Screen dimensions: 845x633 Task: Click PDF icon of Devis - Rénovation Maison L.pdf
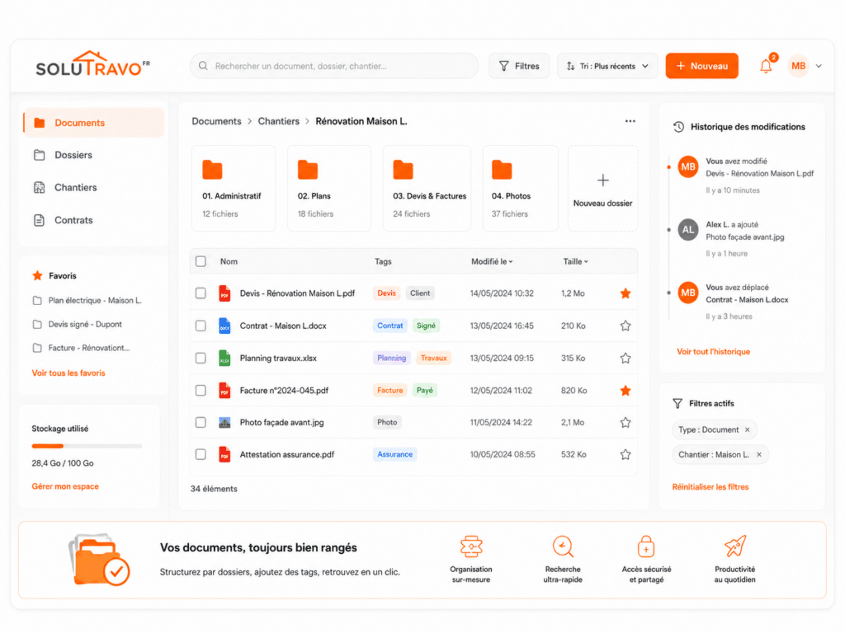(x=224, y=293)
